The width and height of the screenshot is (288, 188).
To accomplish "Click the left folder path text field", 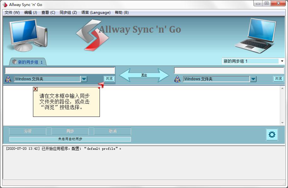I will pos(60,70).
